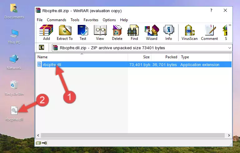Click the horizontal scrollbar track

[133, 135]
